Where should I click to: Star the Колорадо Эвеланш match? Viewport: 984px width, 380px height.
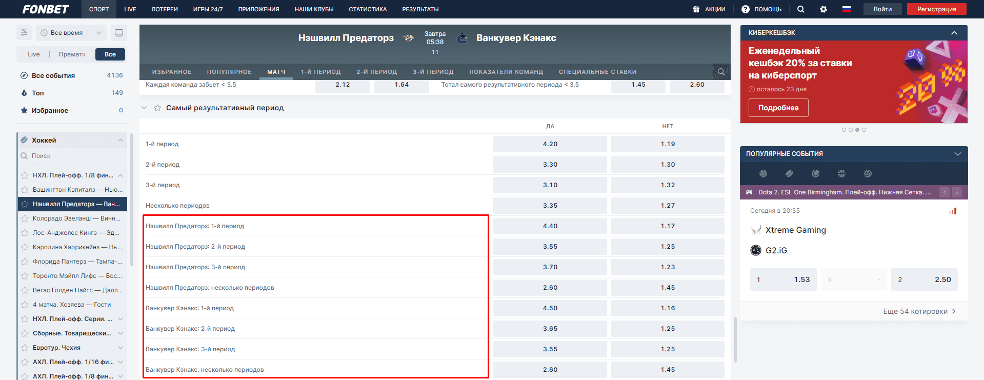point(25,218)
